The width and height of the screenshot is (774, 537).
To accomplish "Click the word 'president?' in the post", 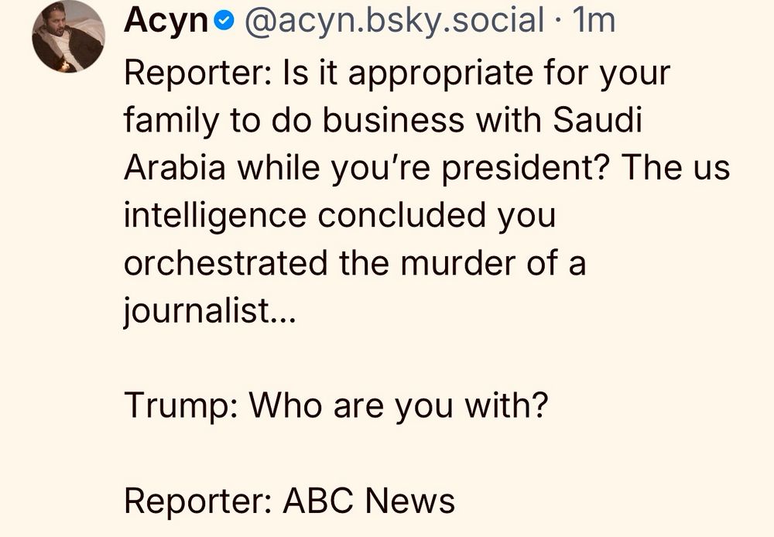I will [528, 169].
